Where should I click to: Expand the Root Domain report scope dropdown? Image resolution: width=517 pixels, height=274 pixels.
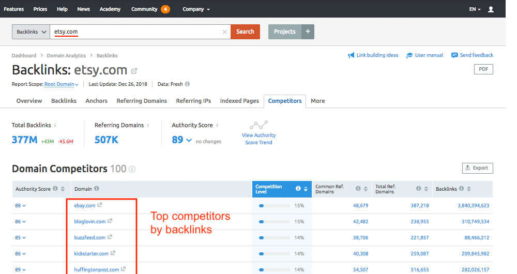(61, 84)
